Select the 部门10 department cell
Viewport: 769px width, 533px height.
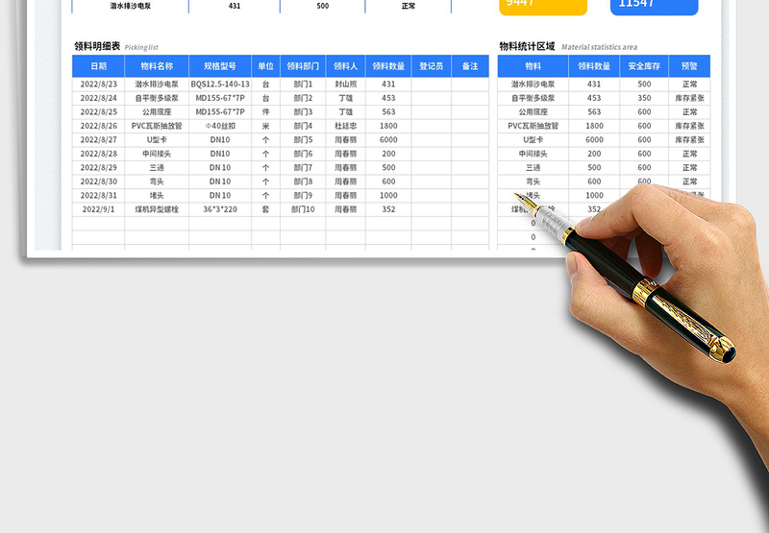(x=303, y=209)
